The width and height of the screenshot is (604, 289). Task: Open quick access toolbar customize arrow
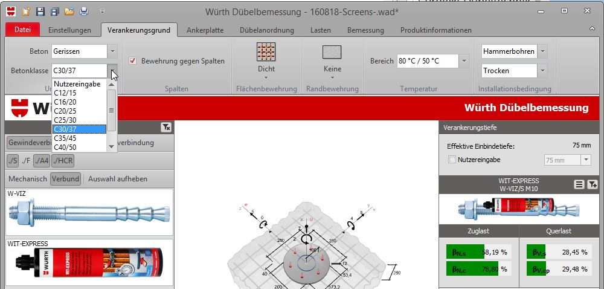coord(103,11)
